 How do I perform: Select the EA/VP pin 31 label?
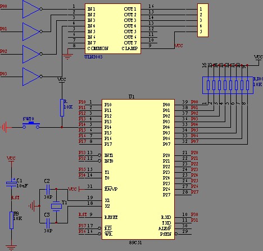pos(111,189)
